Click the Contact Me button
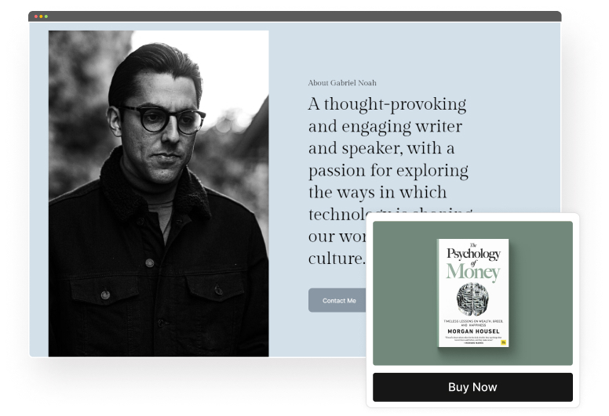 coord(337,301)
